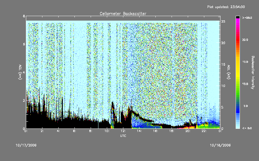Click the '<= 0.0' colorbar minimum label
The image size is (259, 161).
247,128
